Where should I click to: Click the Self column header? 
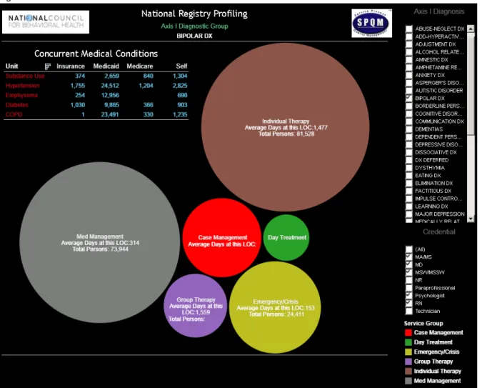pos(181,66)
